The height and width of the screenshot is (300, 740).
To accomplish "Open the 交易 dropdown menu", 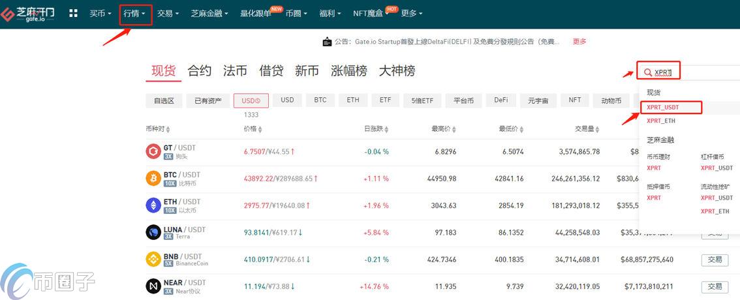I will coord(168,14).
